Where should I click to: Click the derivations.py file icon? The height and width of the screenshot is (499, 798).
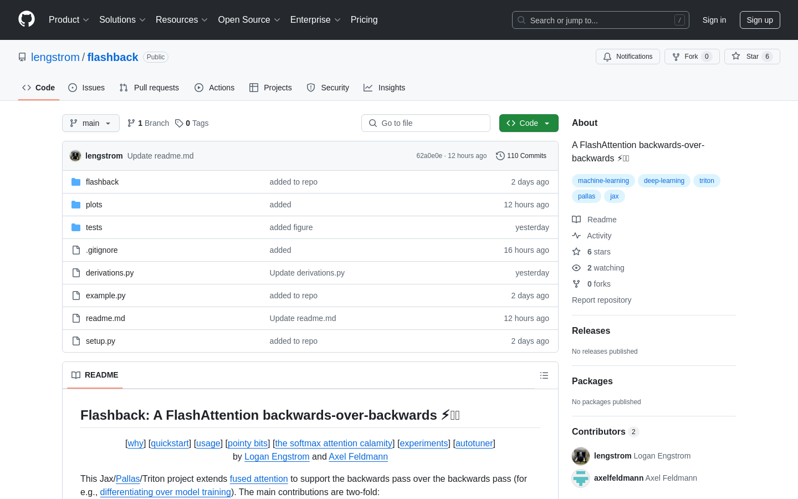point(76,273)
